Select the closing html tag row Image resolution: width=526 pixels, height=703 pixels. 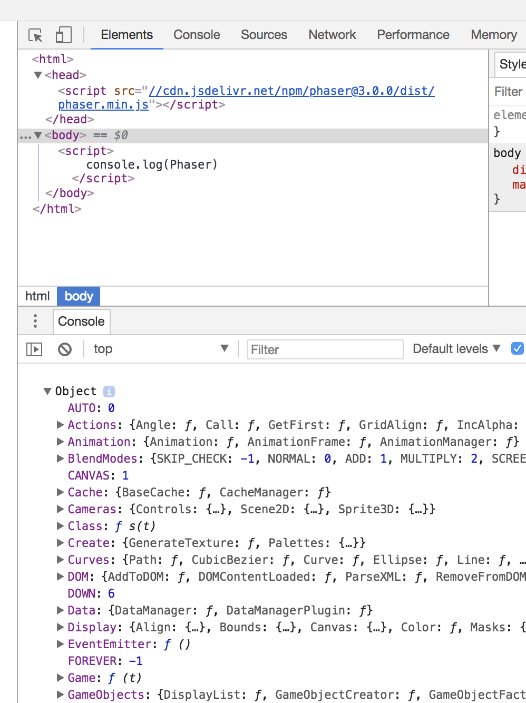(x=57, y=209)
